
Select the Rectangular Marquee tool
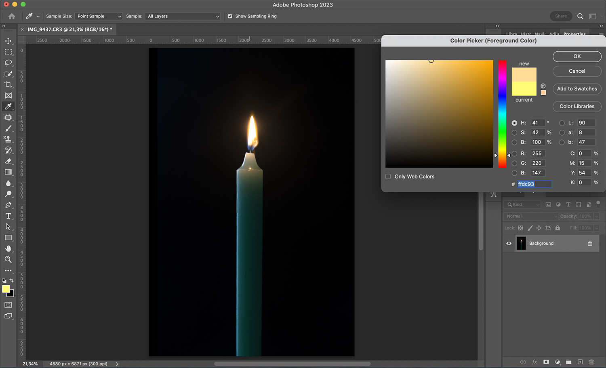tap(8, 52)
